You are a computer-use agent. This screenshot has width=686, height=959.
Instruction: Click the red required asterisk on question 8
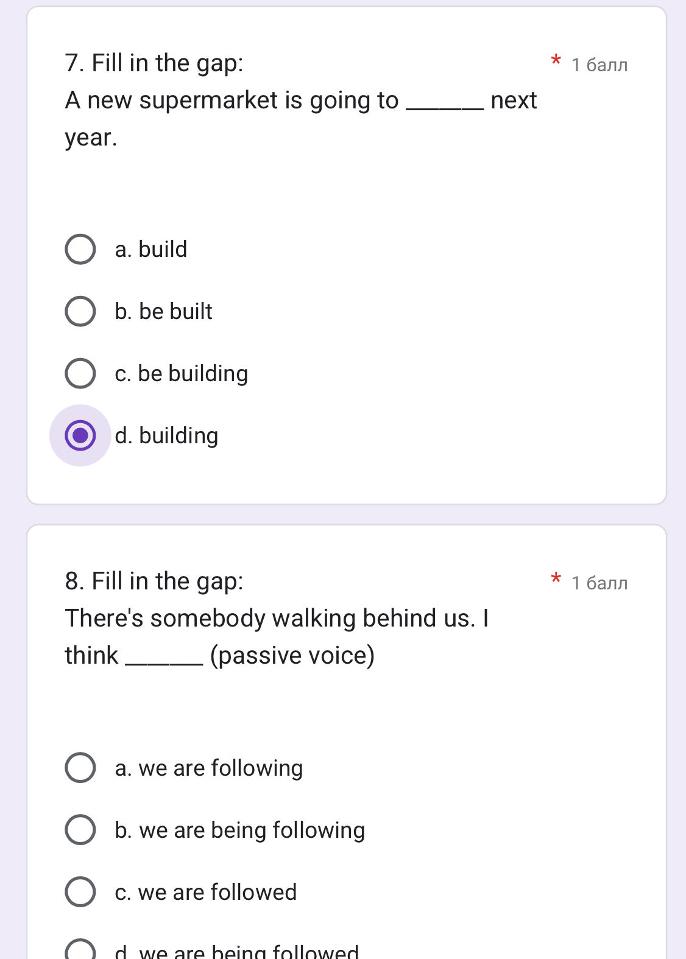[556, 580]
